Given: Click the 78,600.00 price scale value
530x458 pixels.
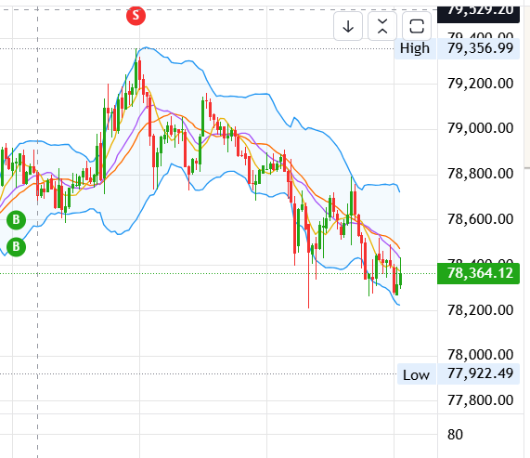Looking at the screenshot, I should 480,219.
